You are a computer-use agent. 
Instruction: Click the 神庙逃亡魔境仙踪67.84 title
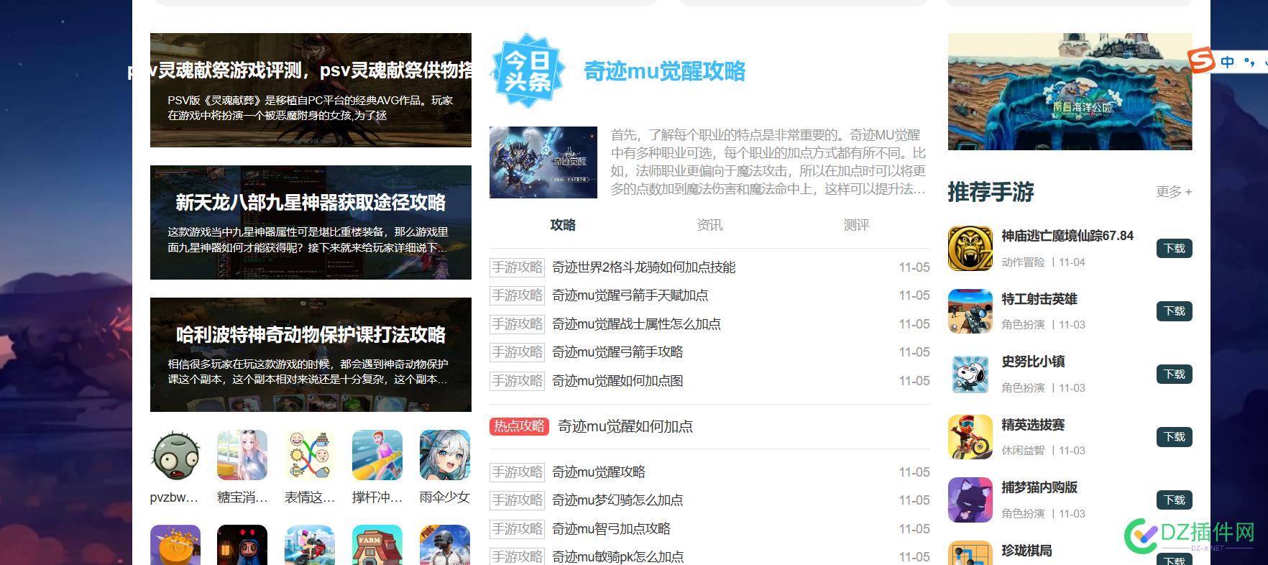(x=1067, y=236)
